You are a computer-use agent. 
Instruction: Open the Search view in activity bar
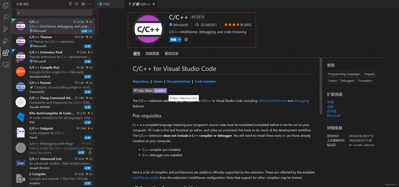6,17
